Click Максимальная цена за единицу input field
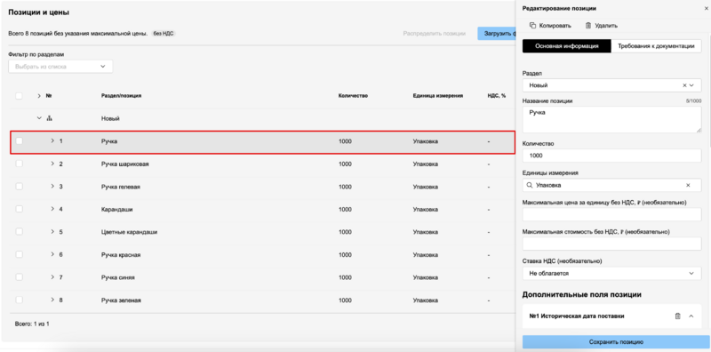 (611, 214)
